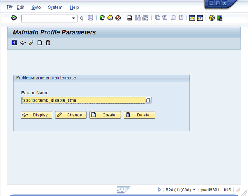Screen dimensions: 248x196
Task: Expand the status bar triangle arrow
Action: click(159, 190)
